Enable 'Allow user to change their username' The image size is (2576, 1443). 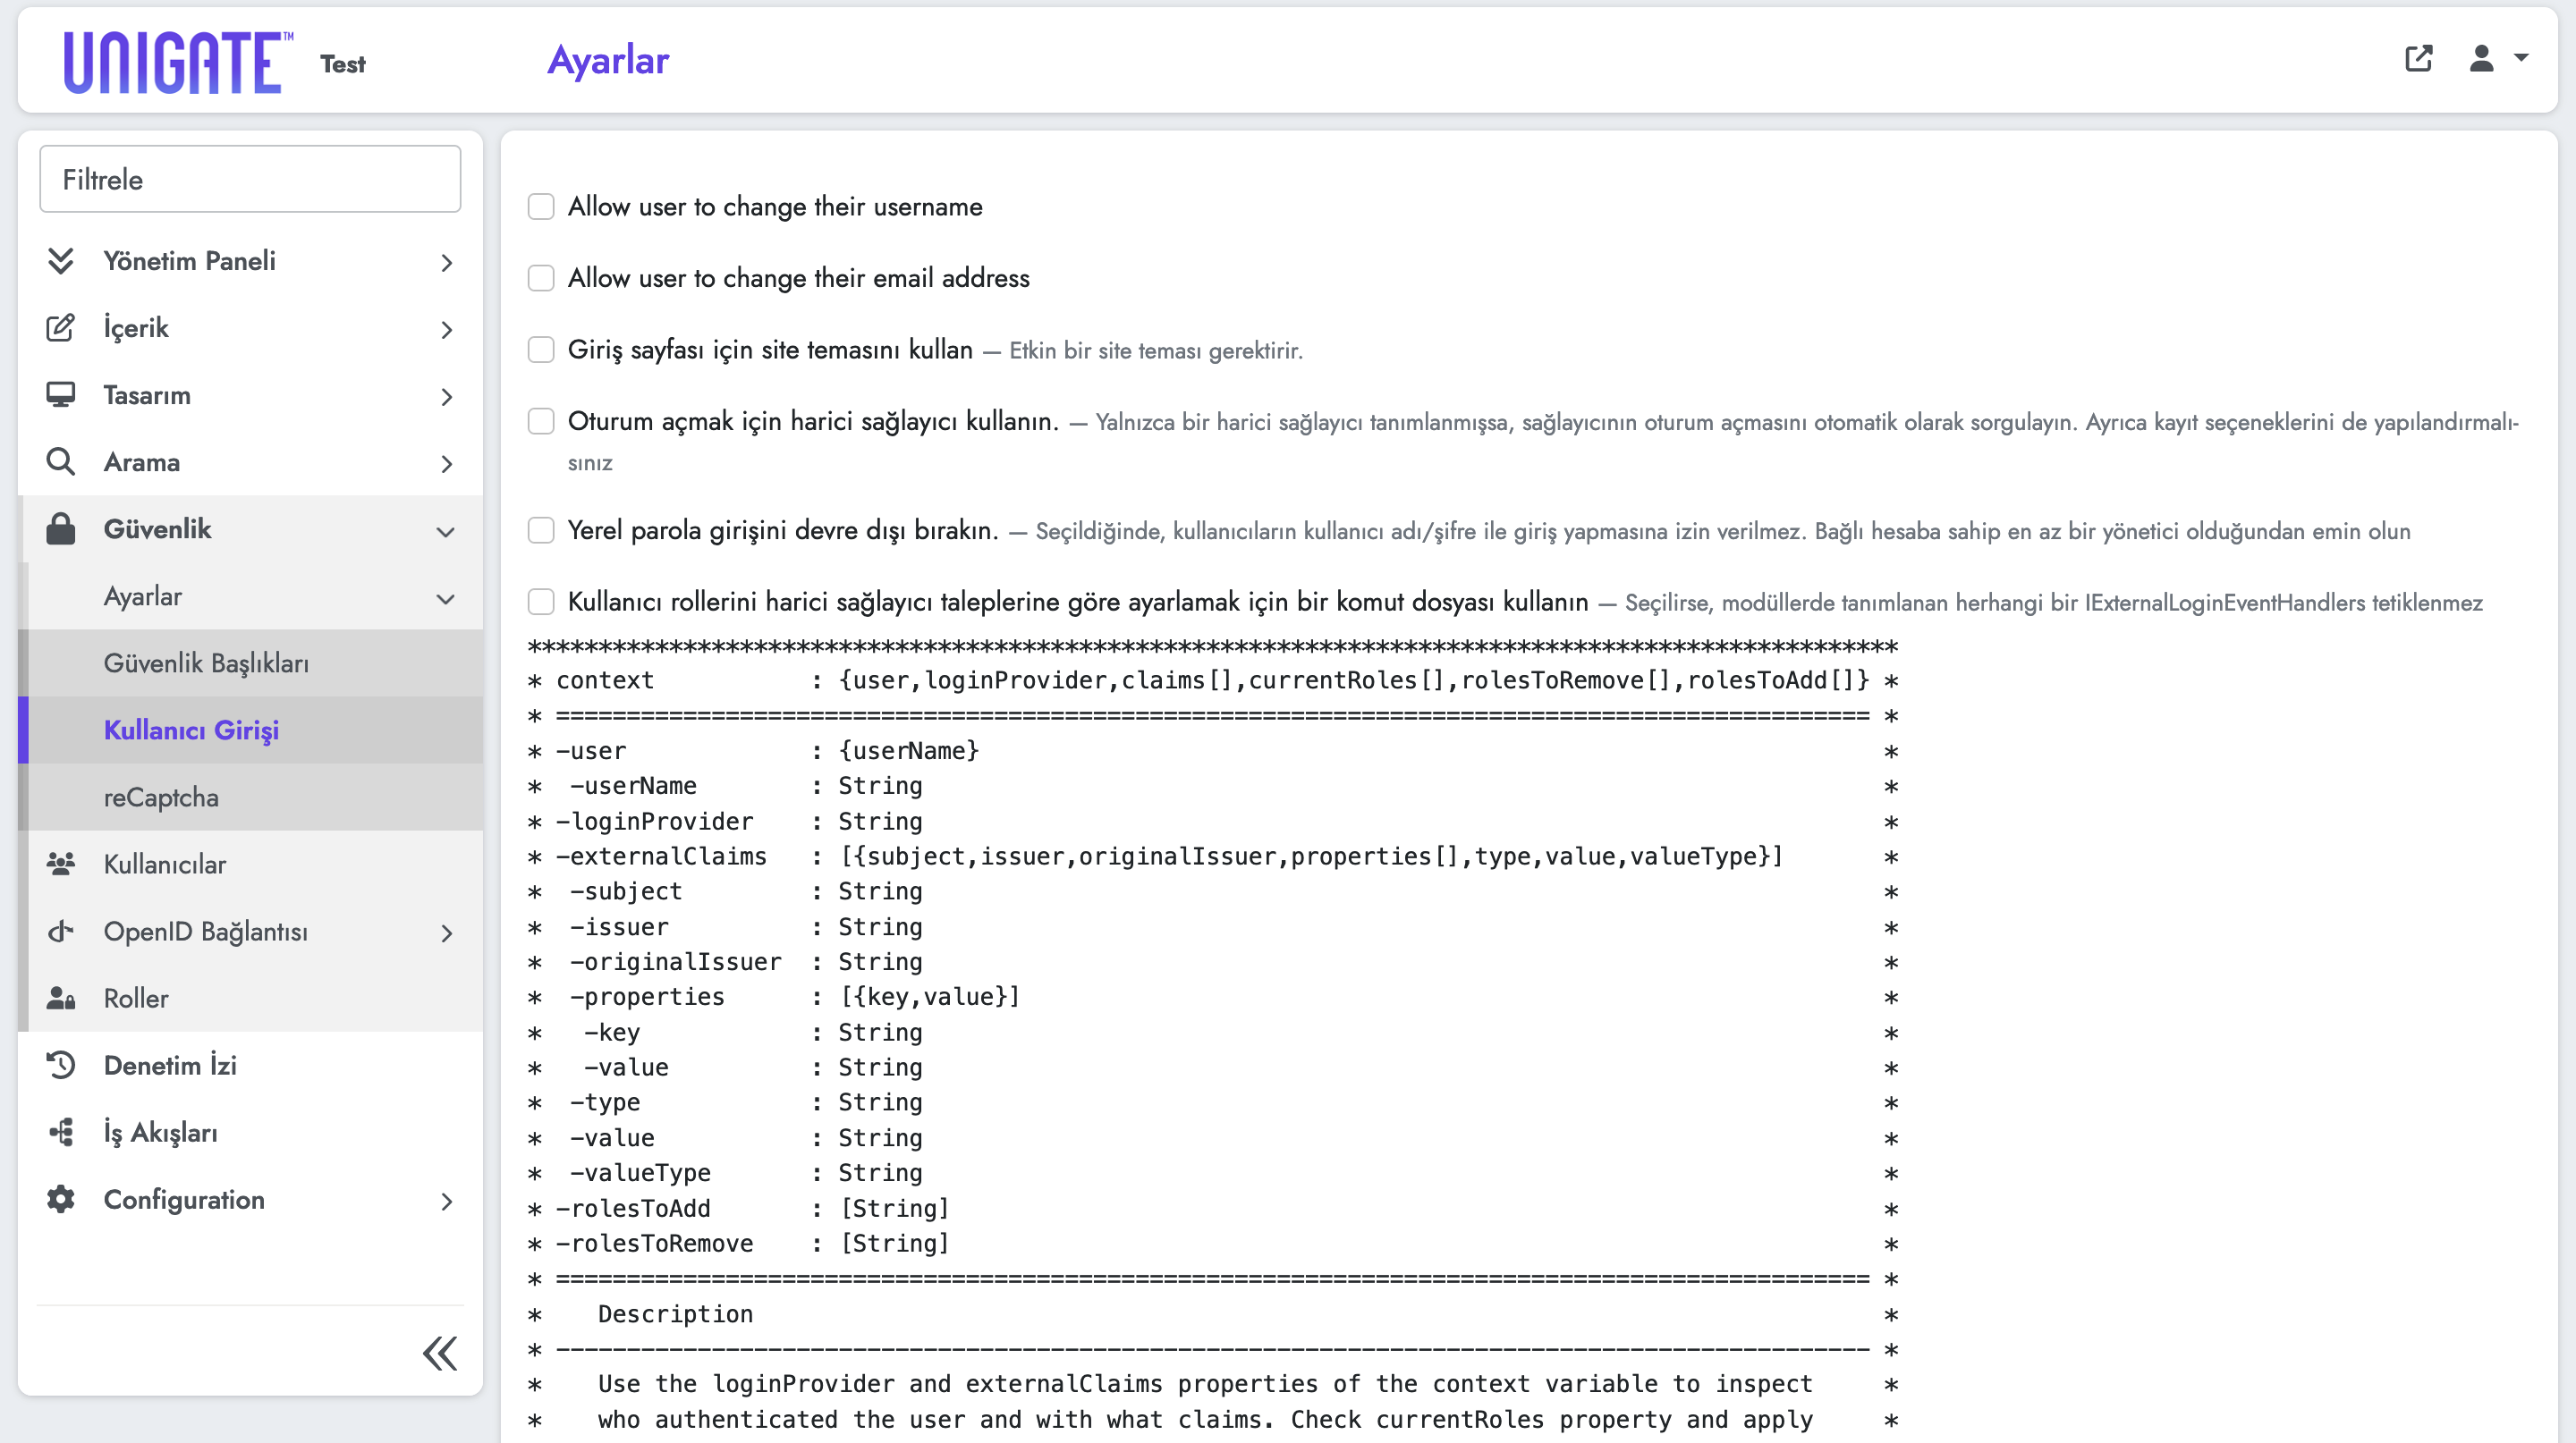point(541,207)
